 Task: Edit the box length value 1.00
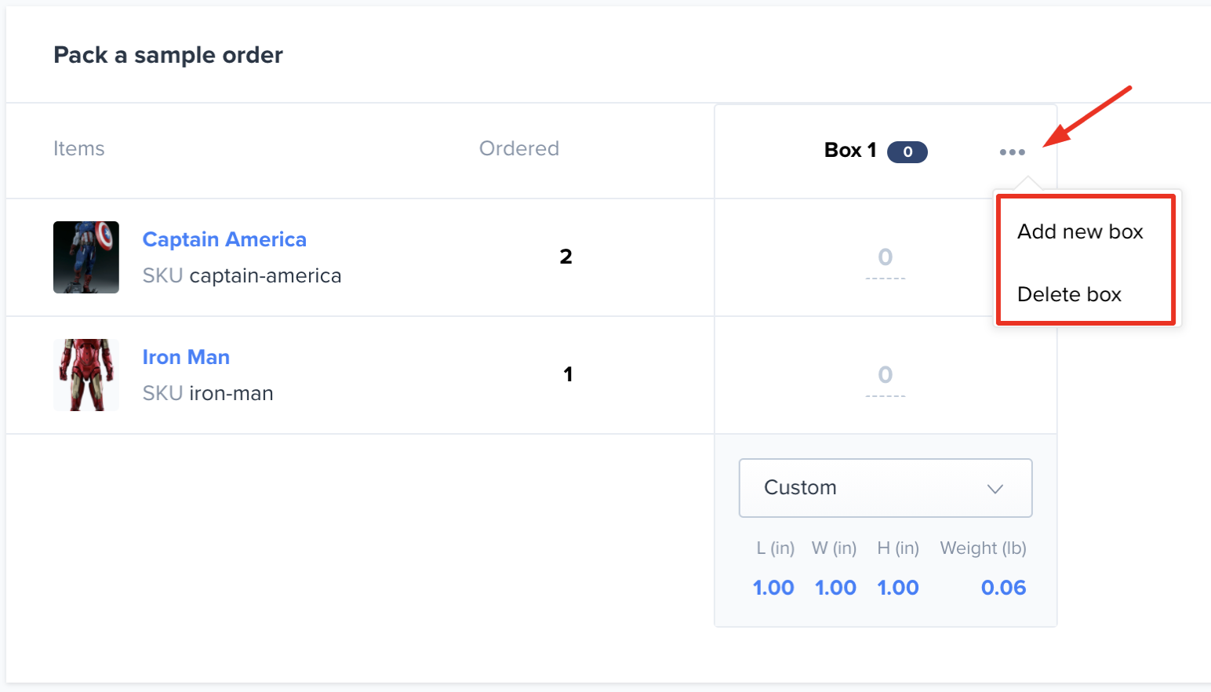(x=773, y=588)
